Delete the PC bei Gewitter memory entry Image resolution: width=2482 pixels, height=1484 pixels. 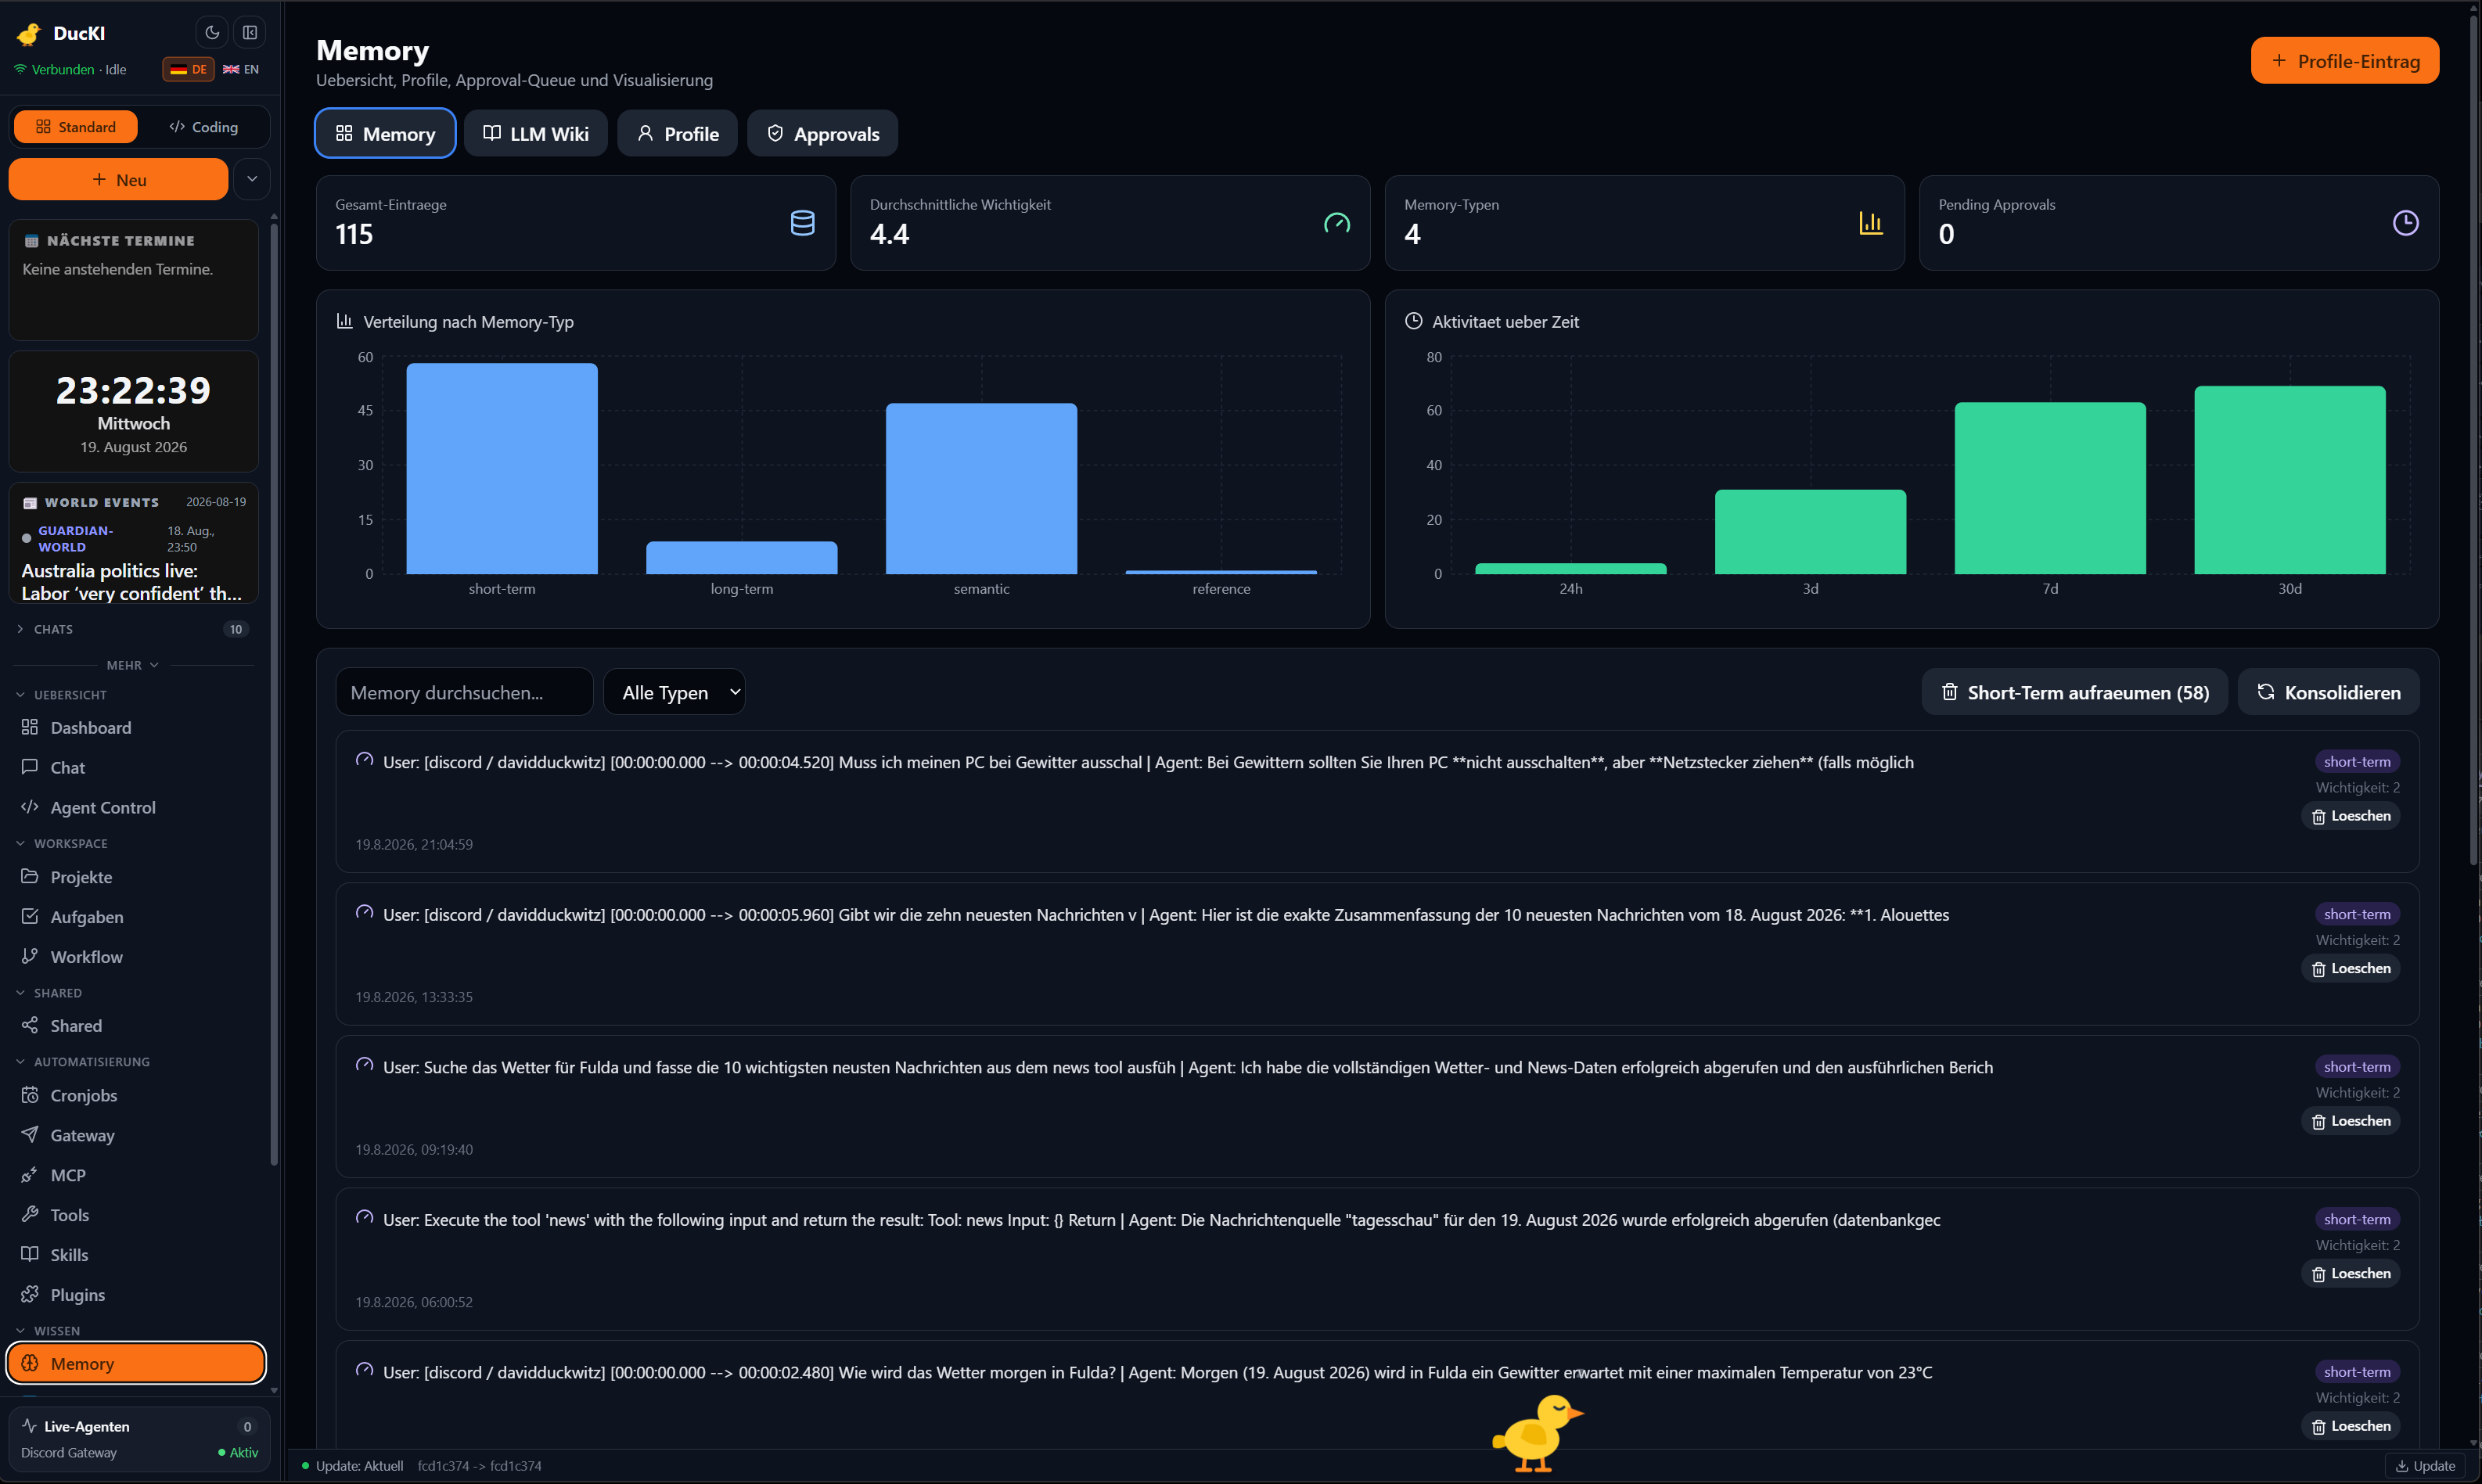coord(2351,816)
